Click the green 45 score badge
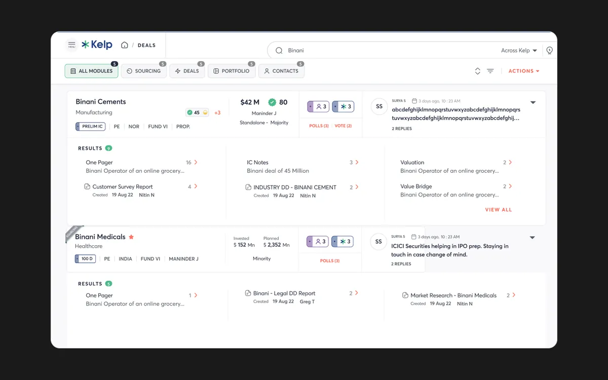This screenshot has width=608, height=380. (x=197, y=112)
